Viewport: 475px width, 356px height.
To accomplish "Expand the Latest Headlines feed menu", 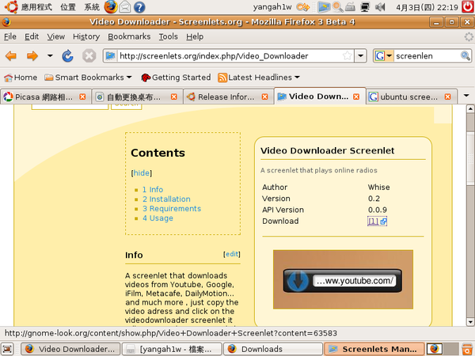I will coord(259,78).
